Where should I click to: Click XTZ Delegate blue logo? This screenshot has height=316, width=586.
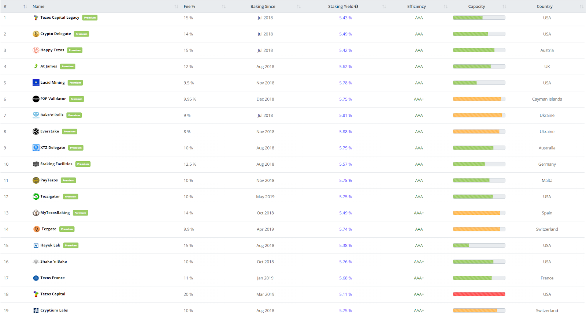(36, 148)
